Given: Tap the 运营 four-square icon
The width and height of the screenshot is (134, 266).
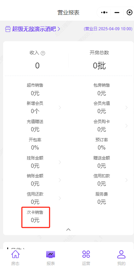Looking at the screenshot, I should 86,254.
